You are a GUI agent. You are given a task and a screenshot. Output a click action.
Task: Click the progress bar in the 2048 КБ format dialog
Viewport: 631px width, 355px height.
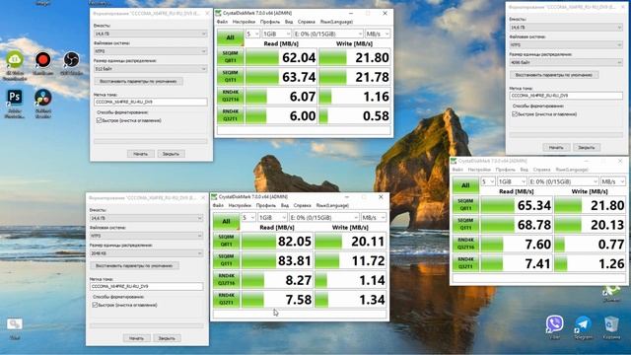point(147,325)
